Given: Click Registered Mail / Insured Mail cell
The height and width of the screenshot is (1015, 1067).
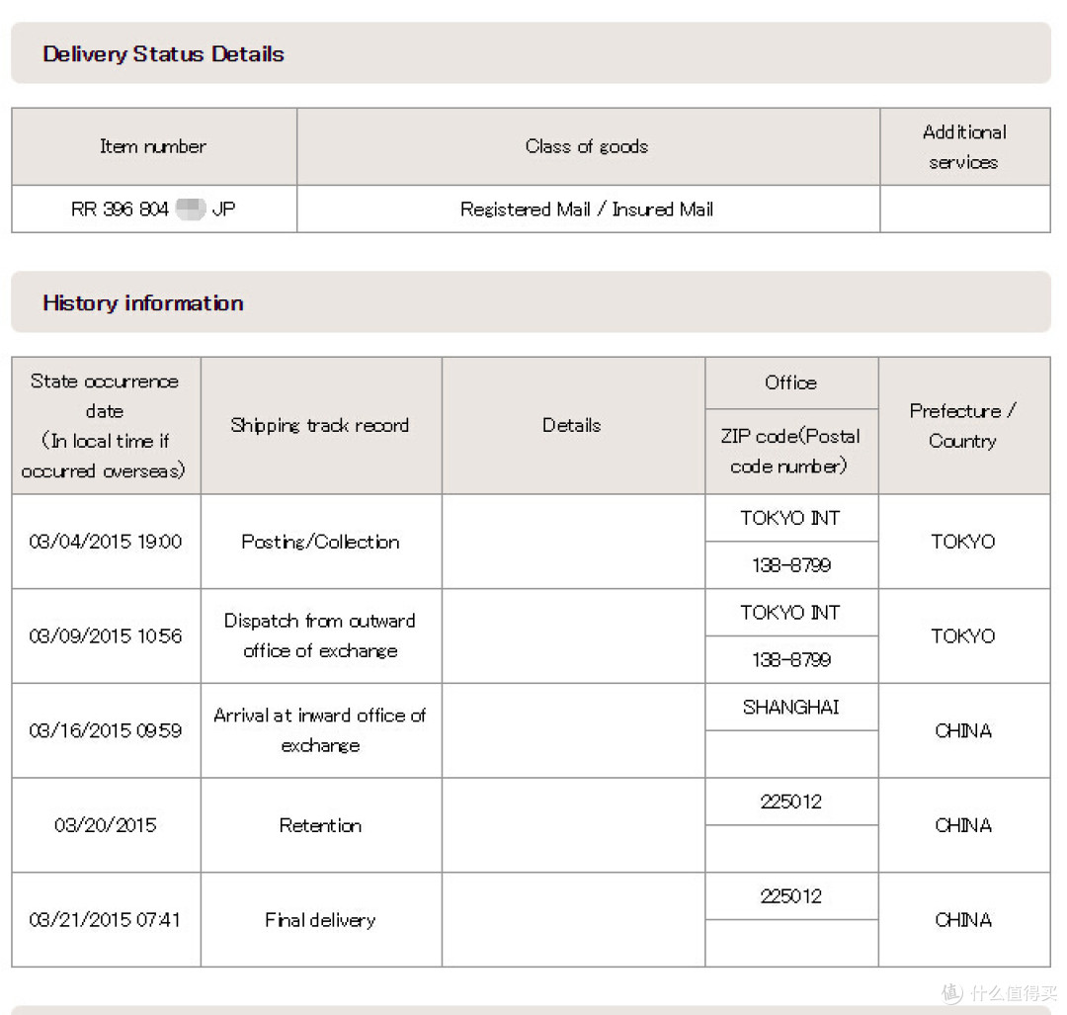Looking at the screenshot, I should point(587,209).
